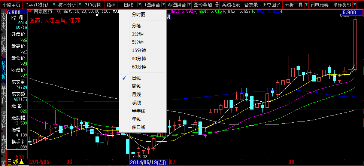Click the 2014/06/19(四) date marker on the time axis
This screenshot has width=364, height=166.
tap(149, 162)
